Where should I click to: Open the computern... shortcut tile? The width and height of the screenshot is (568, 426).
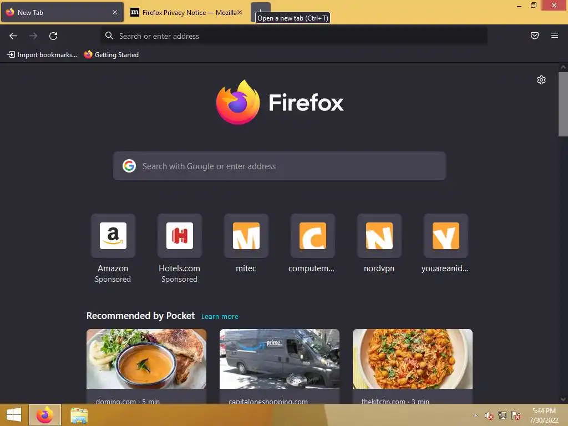(x=313, y=236)
